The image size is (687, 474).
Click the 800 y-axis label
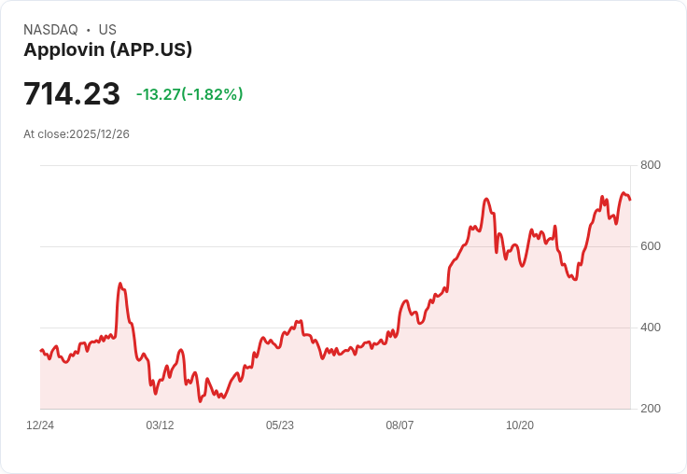651,165
